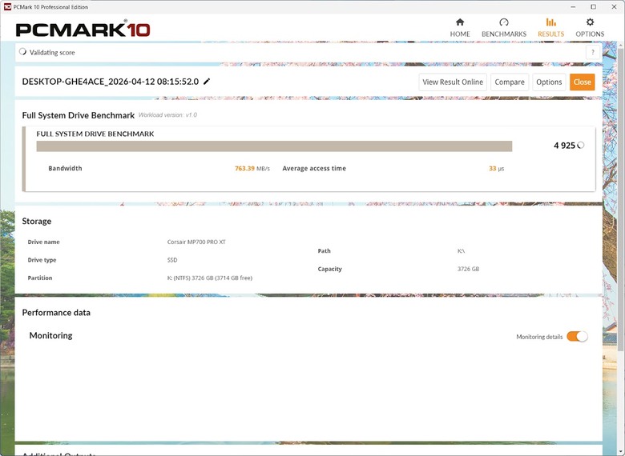This screenshot has width=625, height=456.
Task: Click the pencil icon to rename result
Action: pyautogui.click(x=207, y=82)
